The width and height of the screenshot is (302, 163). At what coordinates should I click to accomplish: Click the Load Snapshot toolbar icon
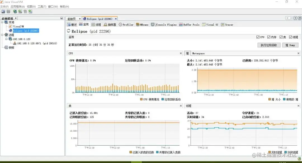tap(3, 11)
